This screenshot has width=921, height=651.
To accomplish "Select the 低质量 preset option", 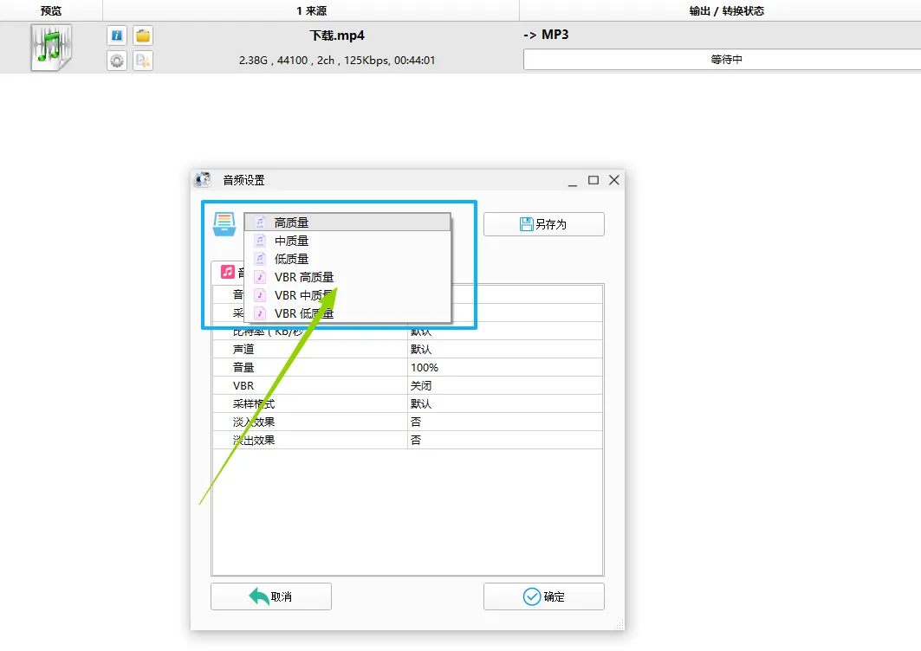I will pos(347,259).
